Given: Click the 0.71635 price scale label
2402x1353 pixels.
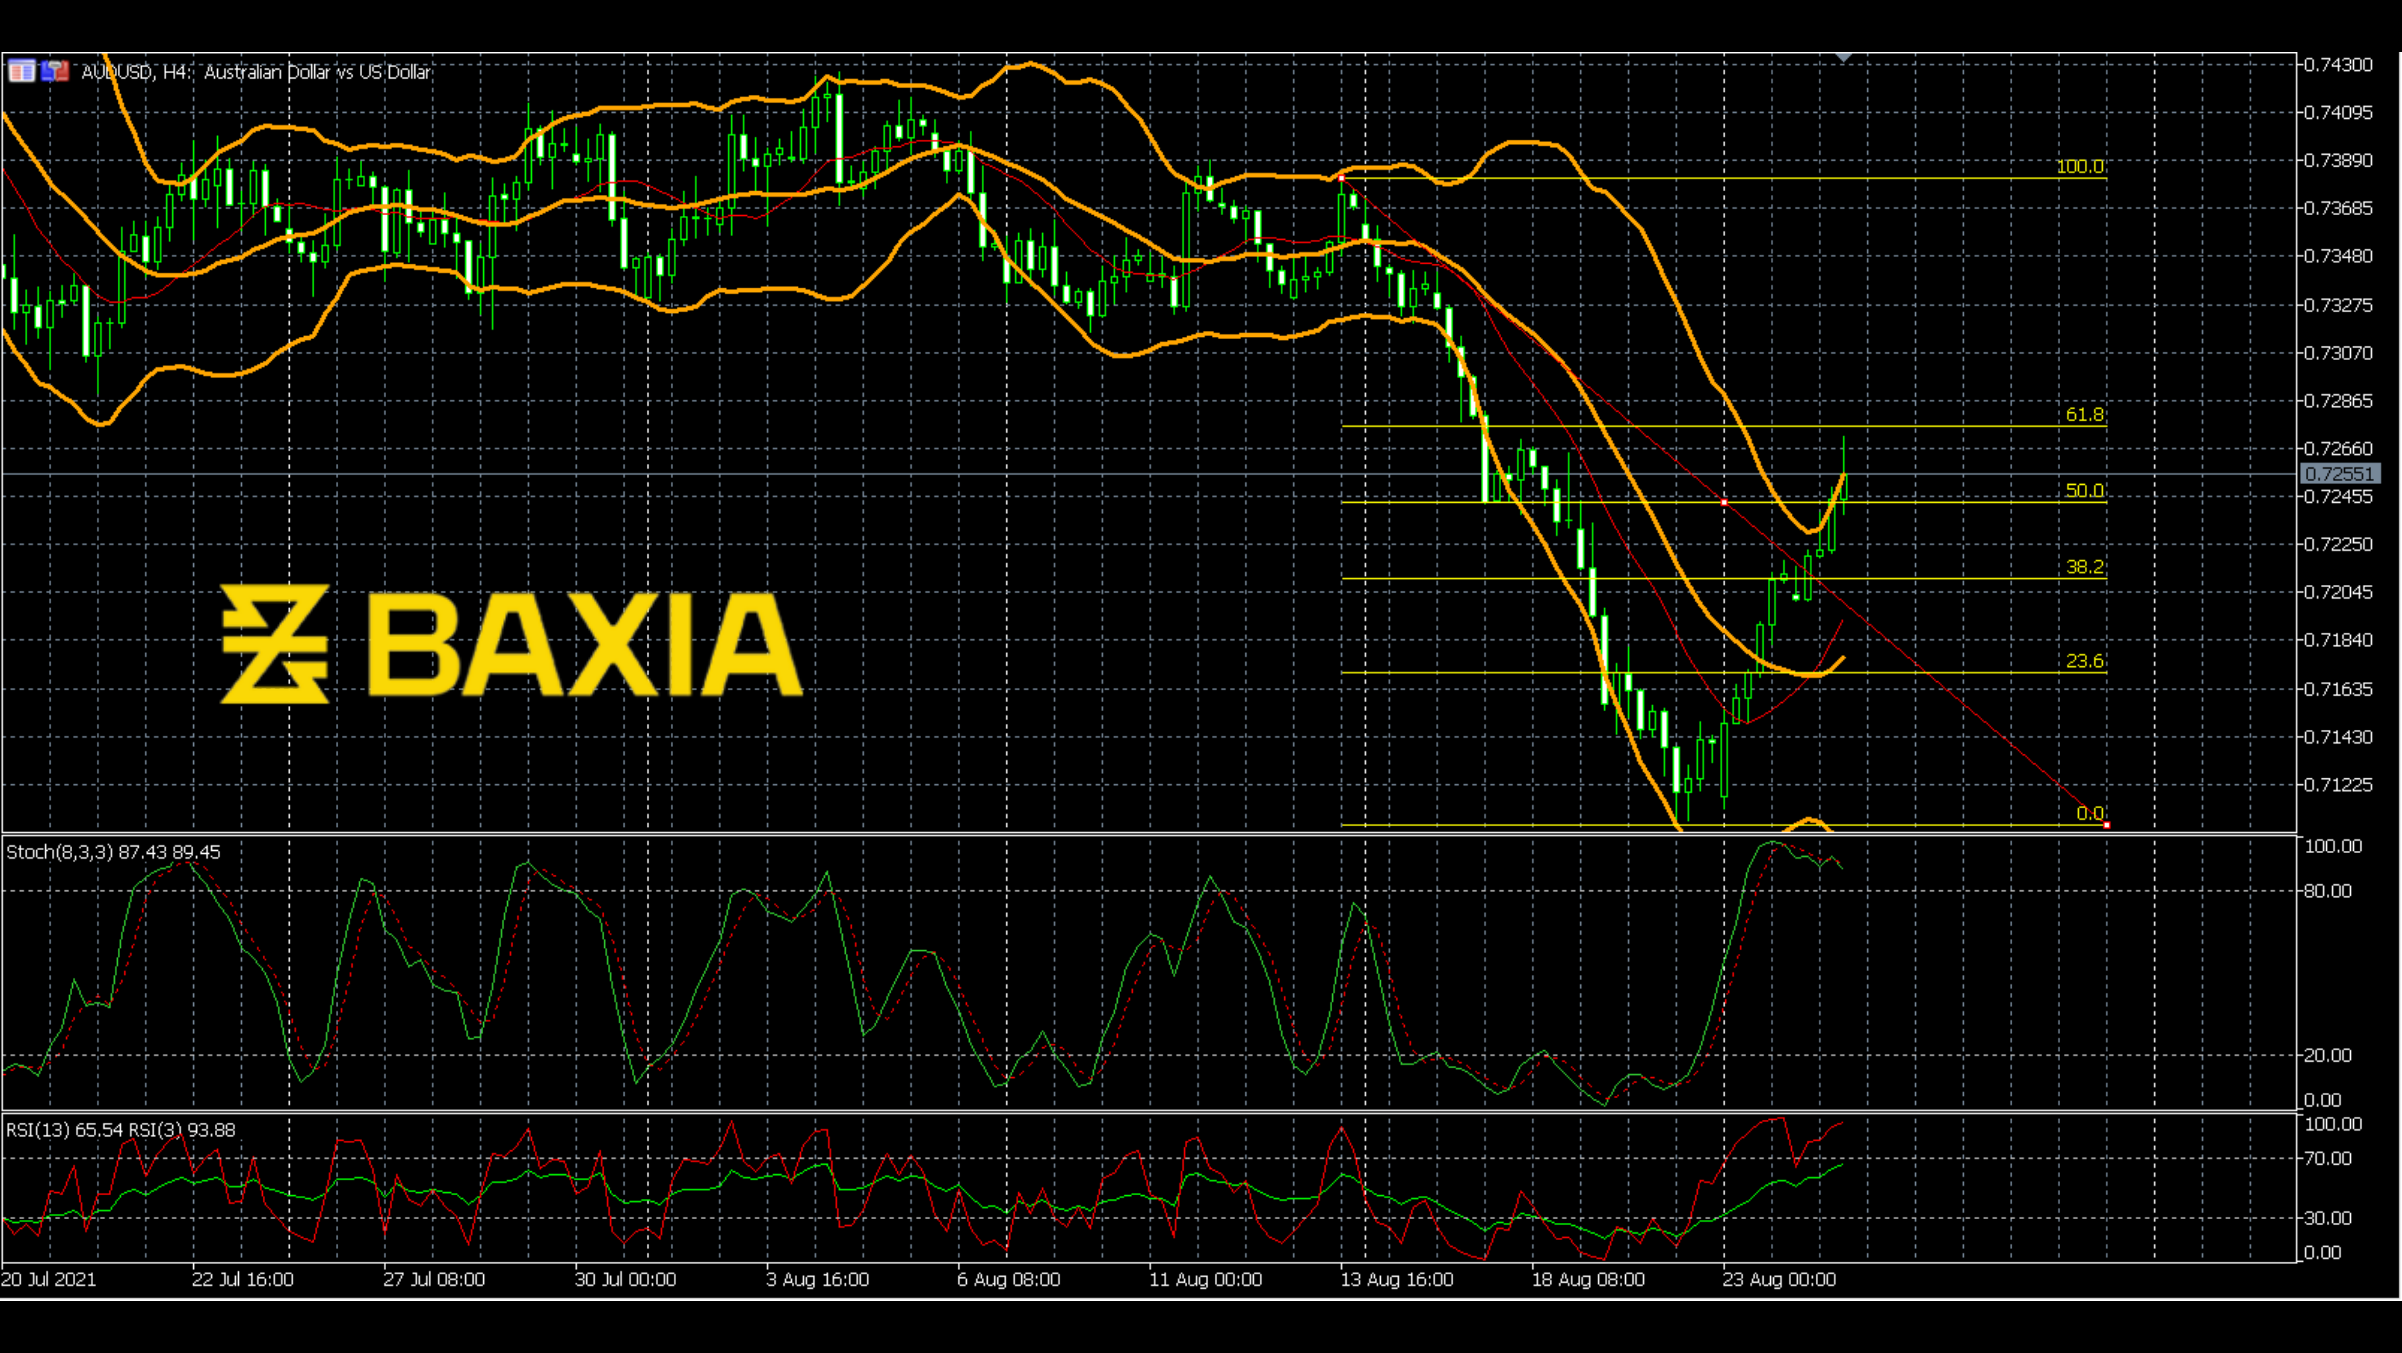Looking at the screenshot, I should (x=2339, y=689).
